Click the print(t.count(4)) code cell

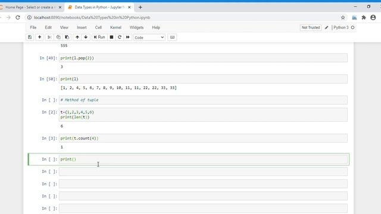(203, 139)
